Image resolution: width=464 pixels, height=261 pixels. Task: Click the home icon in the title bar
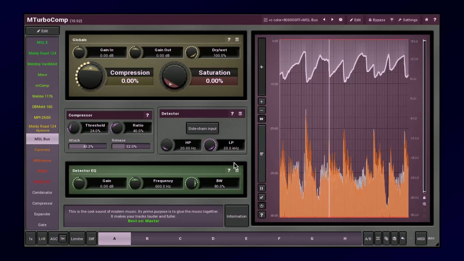(x=427, y=20)
